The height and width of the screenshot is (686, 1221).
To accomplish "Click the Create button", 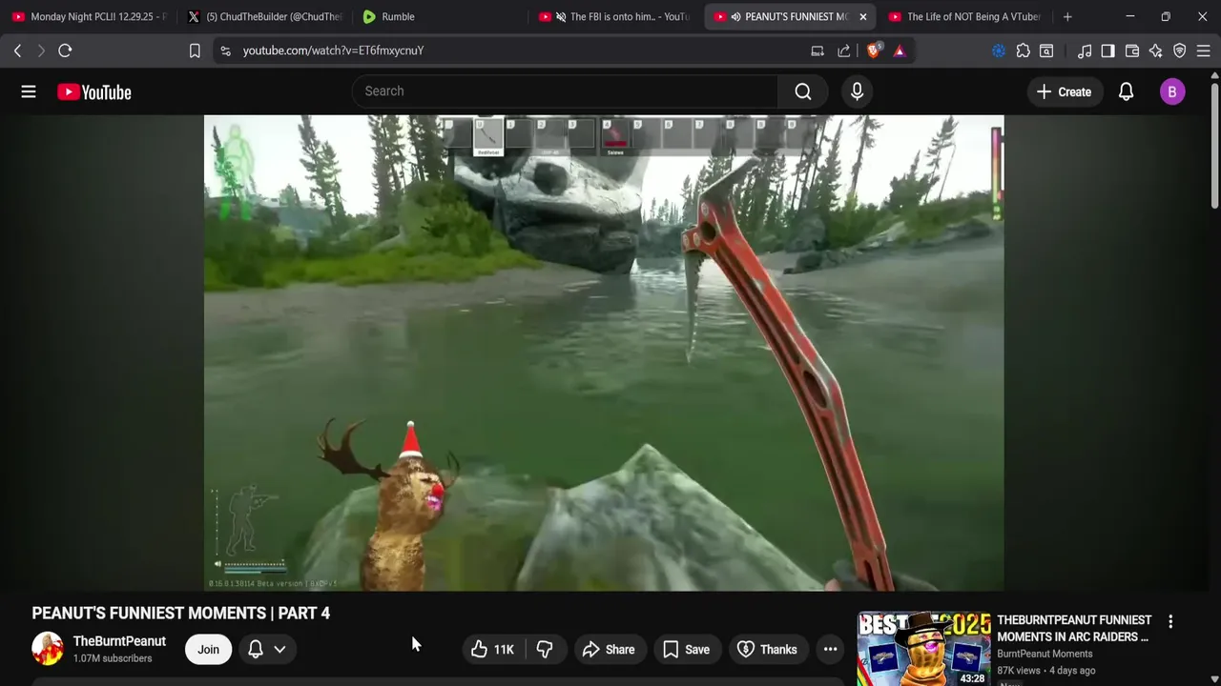I will tap(1064, 91).
